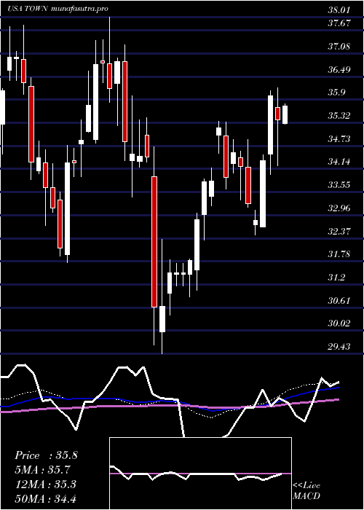The height and width of the screenshot is (510, 364).
Task: Click the 30.61 price axis label
Action: coord(339,300)
